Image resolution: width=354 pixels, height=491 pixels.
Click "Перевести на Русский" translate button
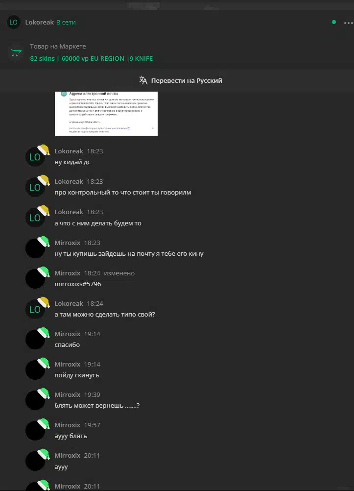181,80
